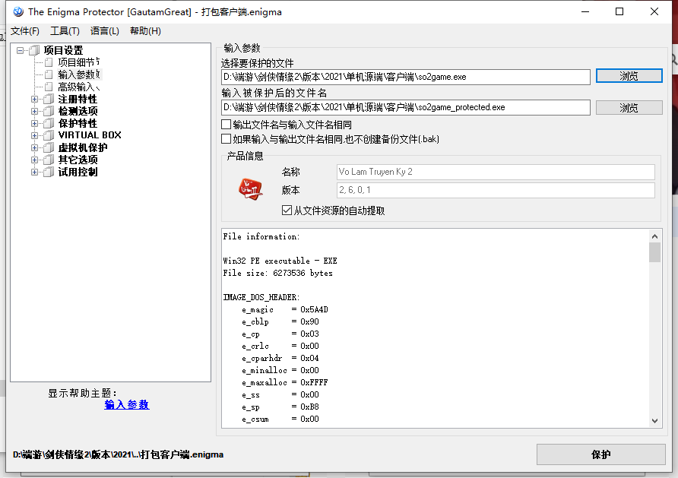Click the 'File size: 6273536 bytes' line
Image resolution: width=678 pixels, height=478 pixels.
(x=277, y=273)
